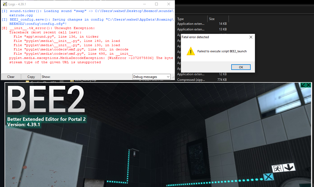Minimize the Logs window
This screenshot has width=314, height=187.
[x=144, y=4]
